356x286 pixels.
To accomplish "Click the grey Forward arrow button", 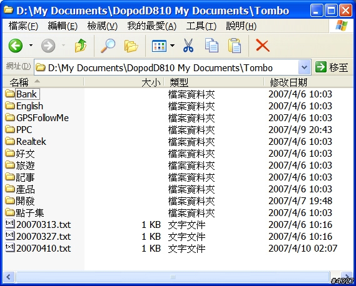I will coord(48,46).
